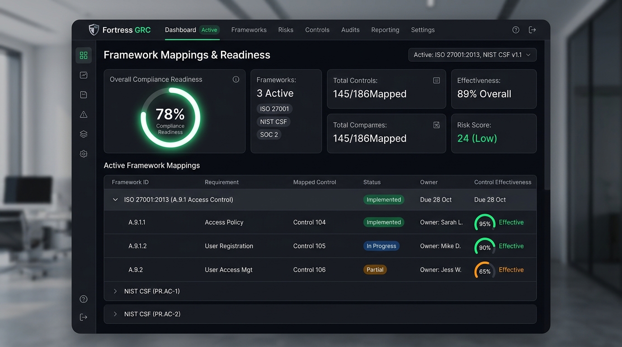The height and width of the screenshot is (347, 622).
Task: Expand the NIST CSF (PR.AC-2) row
Action: (115, 314)
